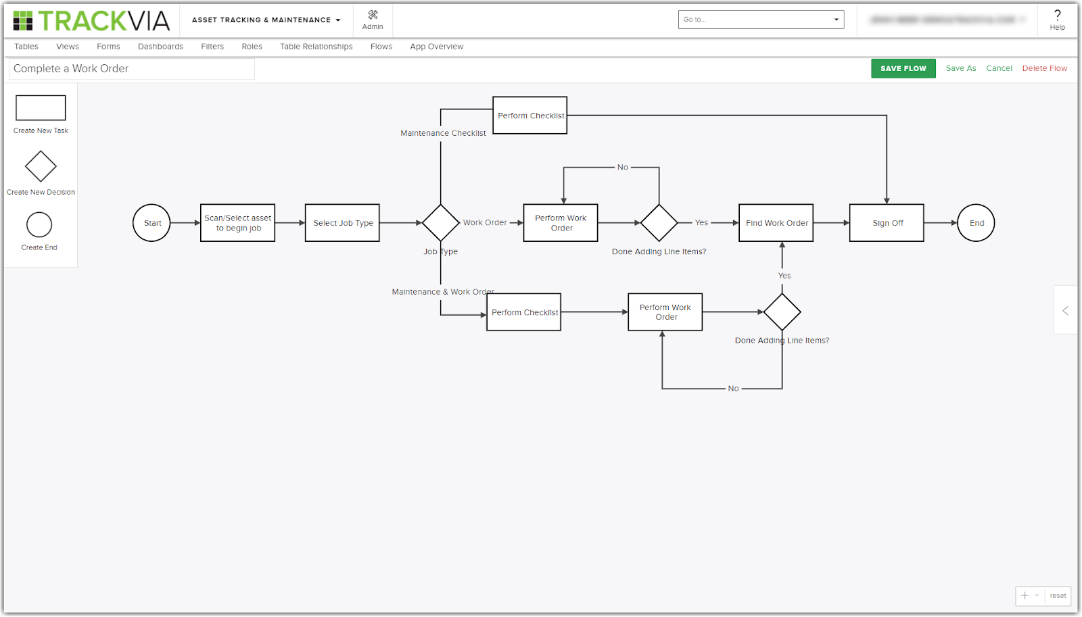This screenshot has height=617, width=1082.
Task: Click the Maintenance & Work Order connector label
Action: point(443,292)
